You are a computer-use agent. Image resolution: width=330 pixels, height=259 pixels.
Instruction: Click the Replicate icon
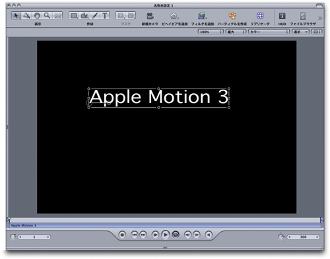click(260, 16)
